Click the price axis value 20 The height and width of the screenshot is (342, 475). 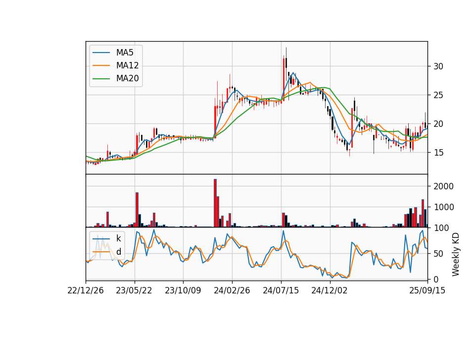pos(438,124)
